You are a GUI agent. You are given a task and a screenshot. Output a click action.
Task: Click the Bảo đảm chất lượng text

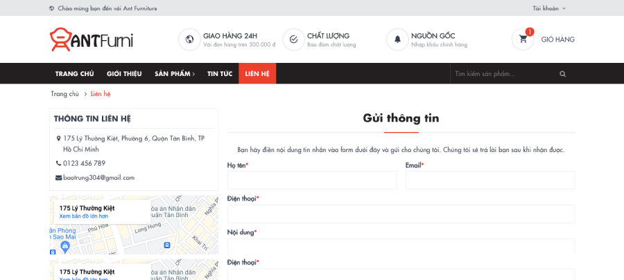coord(331,45)
